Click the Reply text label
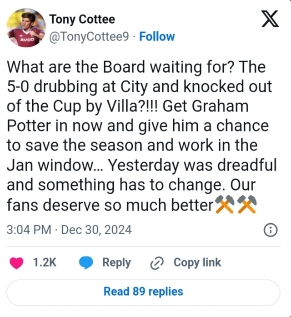This screenshot has width=291, height=317. pyautogui.click(x=116, y=262)
